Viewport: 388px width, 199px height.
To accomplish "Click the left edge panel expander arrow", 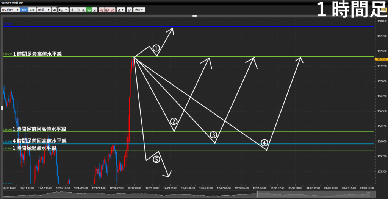I will (2, 108).
